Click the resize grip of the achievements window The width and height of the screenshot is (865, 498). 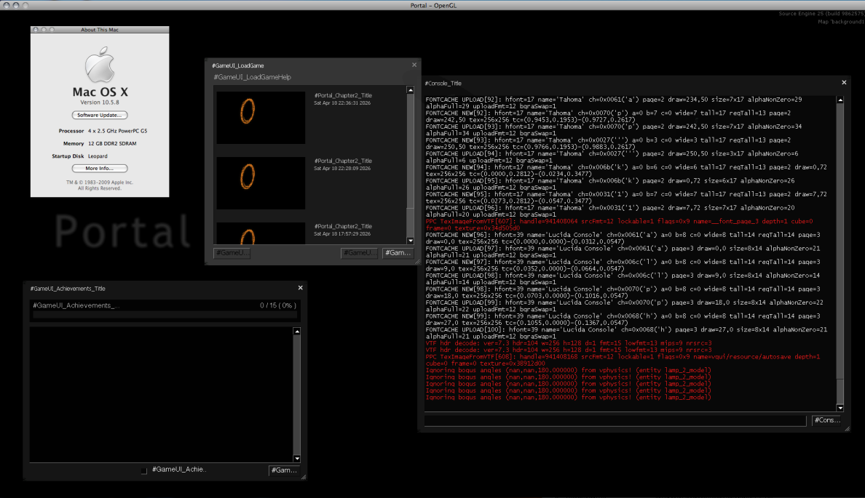(304, 477)
